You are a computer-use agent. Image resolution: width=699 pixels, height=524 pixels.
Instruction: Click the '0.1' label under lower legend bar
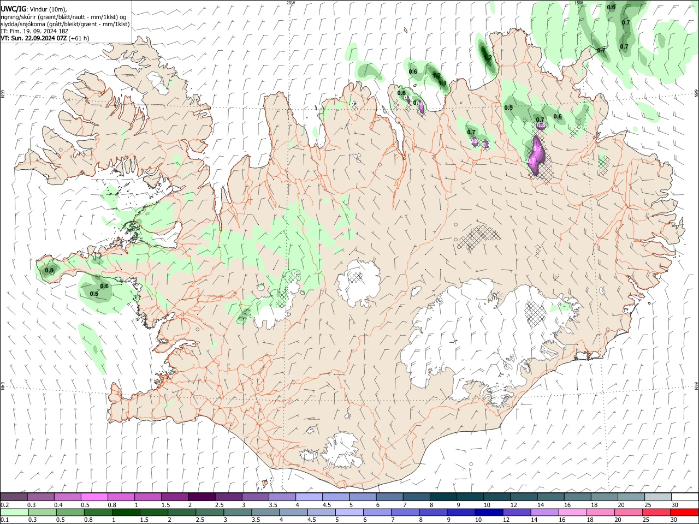tap(5, 520)
